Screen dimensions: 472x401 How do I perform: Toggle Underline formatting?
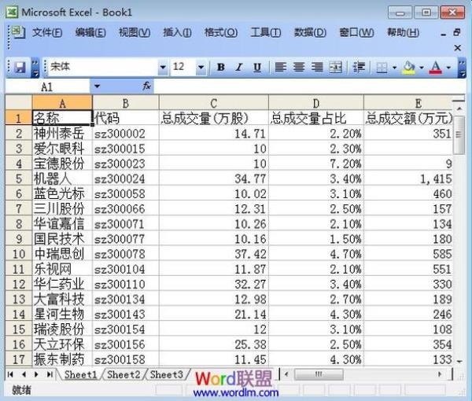click(257, 67)
